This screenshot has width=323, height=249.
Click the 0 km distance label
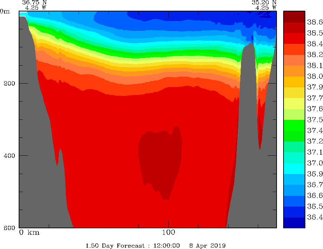click(x=29, y=232)
